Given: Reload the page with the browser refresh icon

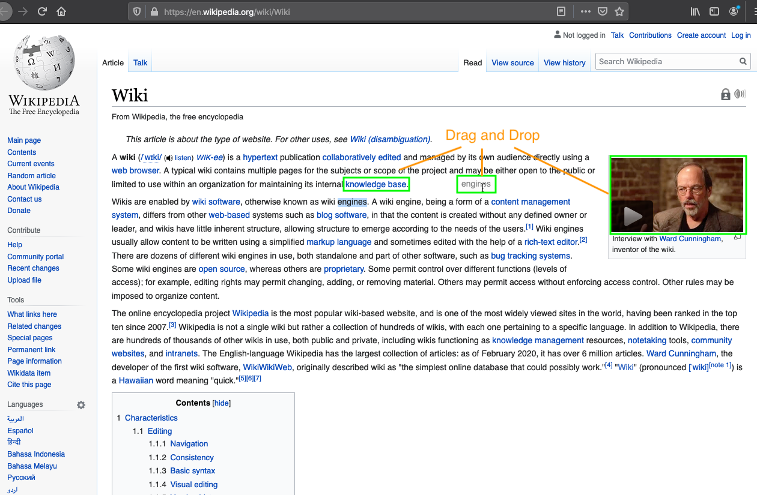Looking at the screenshot, I should [42, 11].
